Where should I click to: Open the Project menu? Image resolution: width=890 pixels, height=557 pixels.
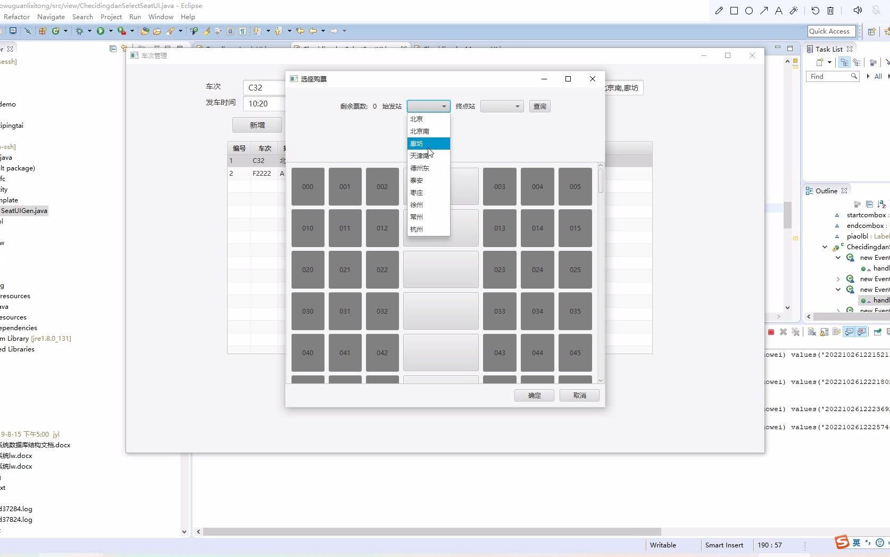click(111, 17)
